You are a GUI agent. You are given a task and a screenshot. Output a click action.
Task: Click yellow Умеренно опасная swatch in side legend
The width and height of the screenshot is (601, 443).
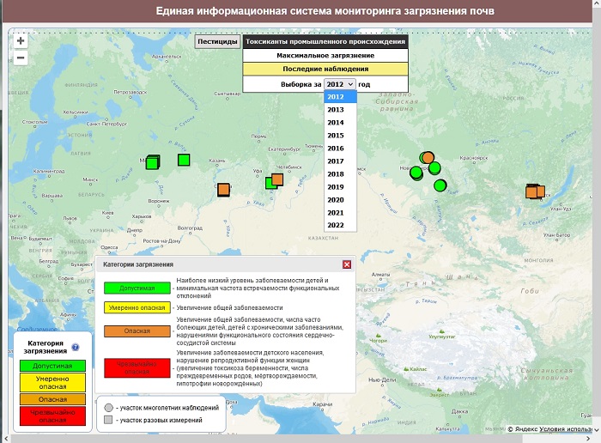click(52, 382)
